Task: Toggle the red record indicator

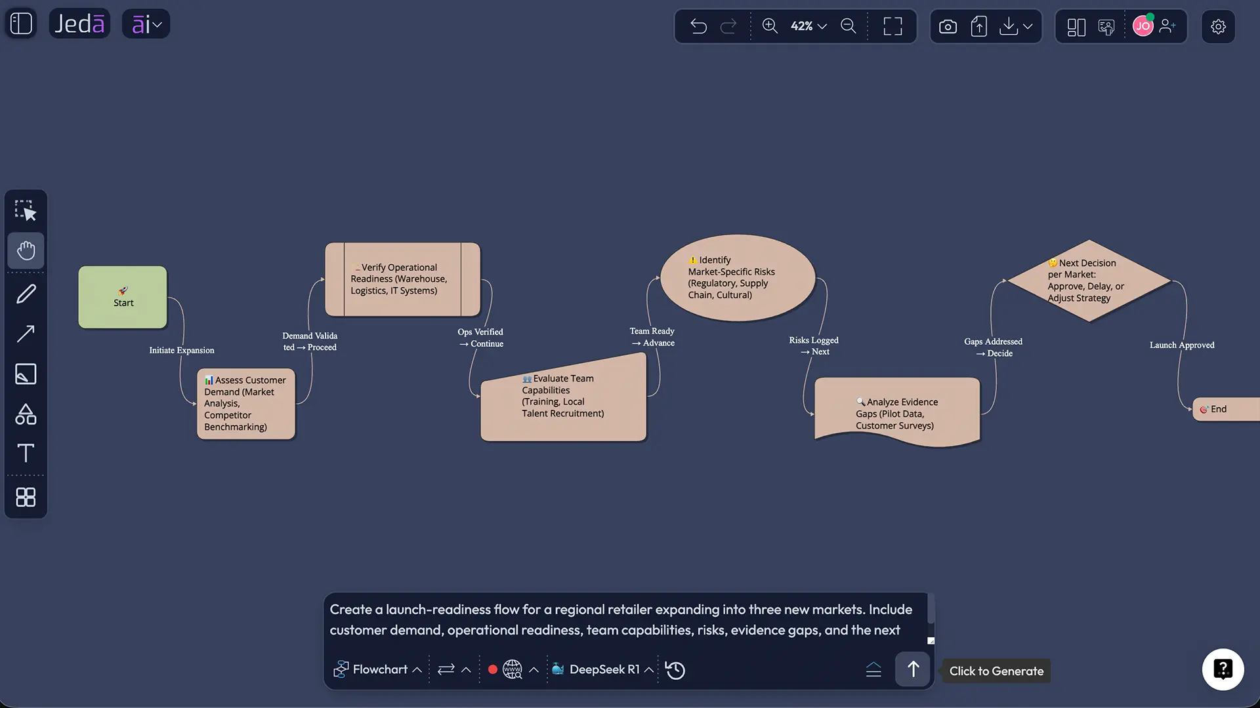Action: [492, 669]
